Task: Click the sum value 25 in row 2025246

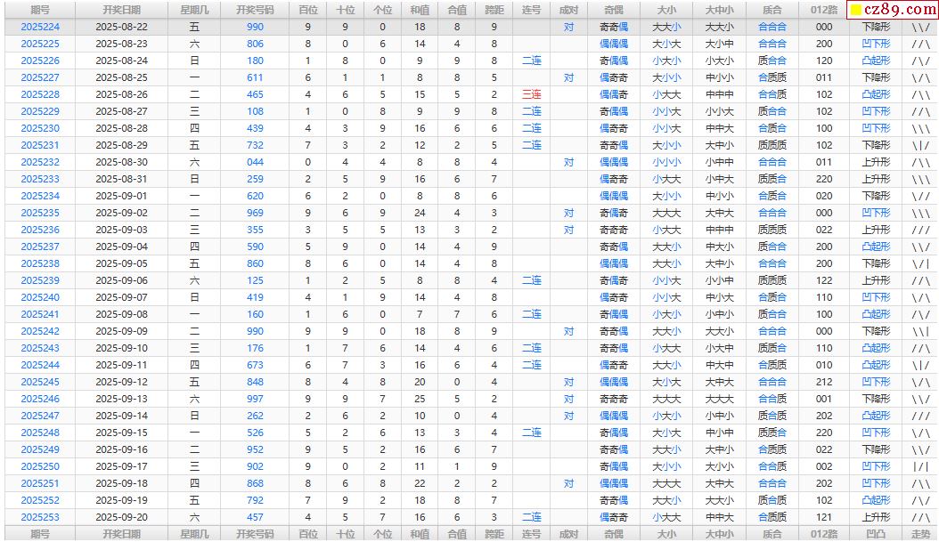Action: [x=420, y=399]
